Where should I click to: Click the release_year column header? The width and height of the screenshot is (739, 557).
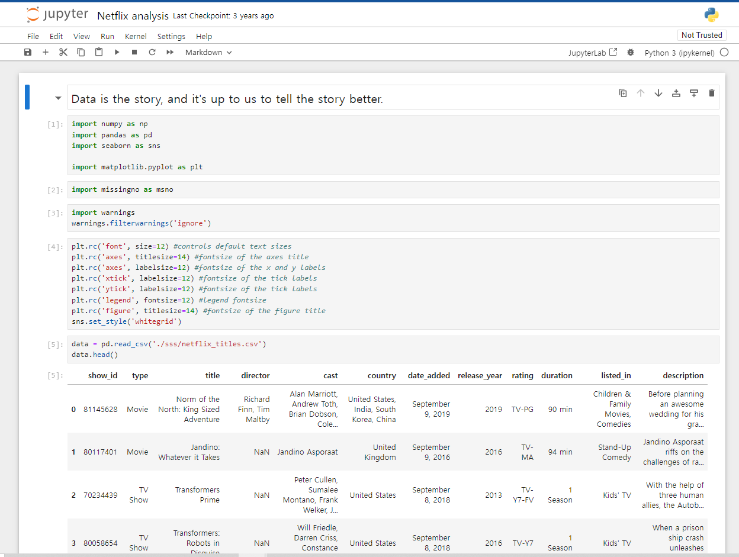(x=480, y=375)
